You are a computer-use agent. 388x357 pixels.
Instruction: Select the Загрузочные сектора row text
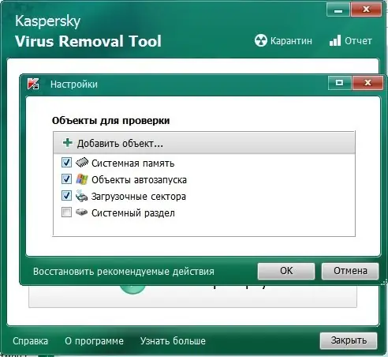click(139, 197)
